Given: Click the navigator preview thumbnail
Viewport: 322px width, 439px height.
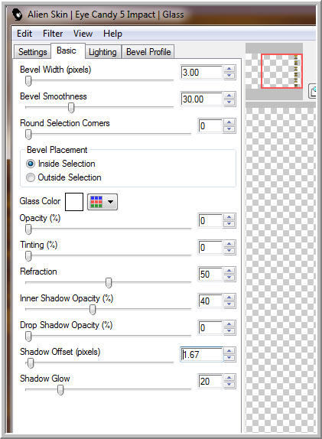Looking at the screenshot, I should (x=274, y=71).
